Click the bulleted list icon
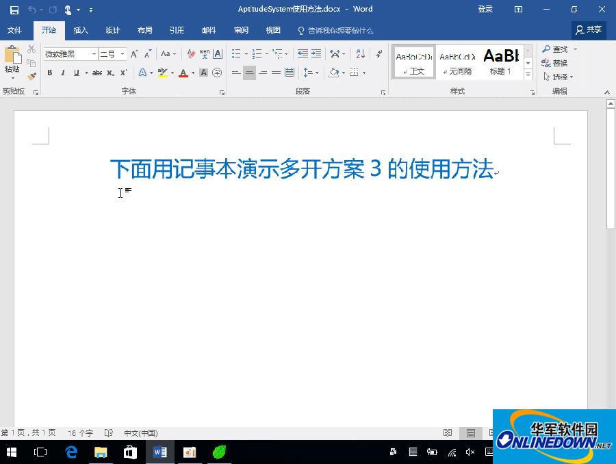Image resolution: width=616 pixels, height=464 pixels. click(236, 54)
